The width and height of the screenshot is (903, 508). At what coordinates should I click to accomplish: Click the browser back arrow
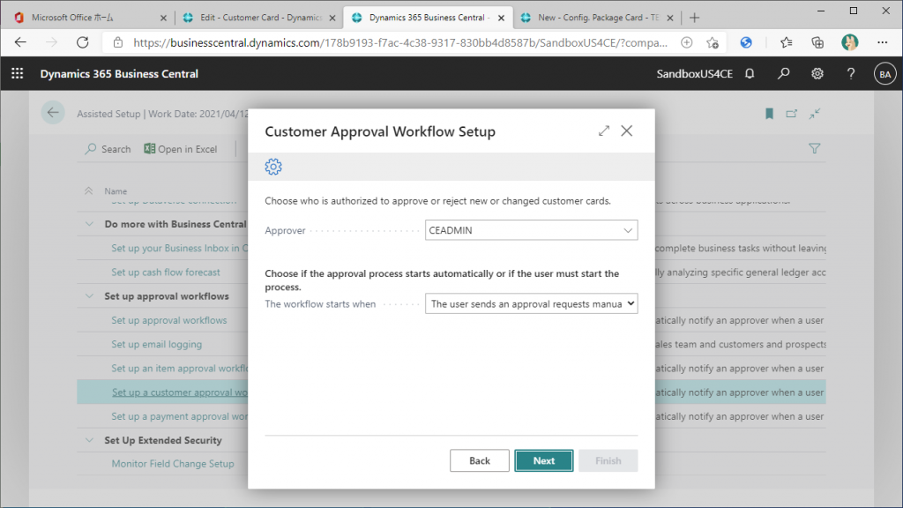[21, 42]
